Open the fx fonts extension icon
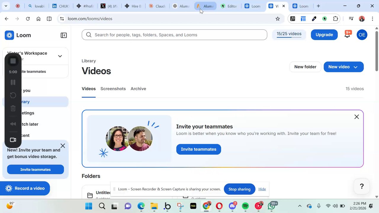Screen dimensions: 379x213 click(x=293, y=19)
